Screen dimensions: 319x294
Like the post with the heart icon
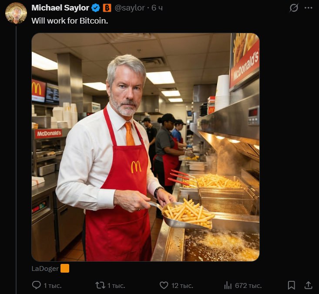click(x=164, y=285)
